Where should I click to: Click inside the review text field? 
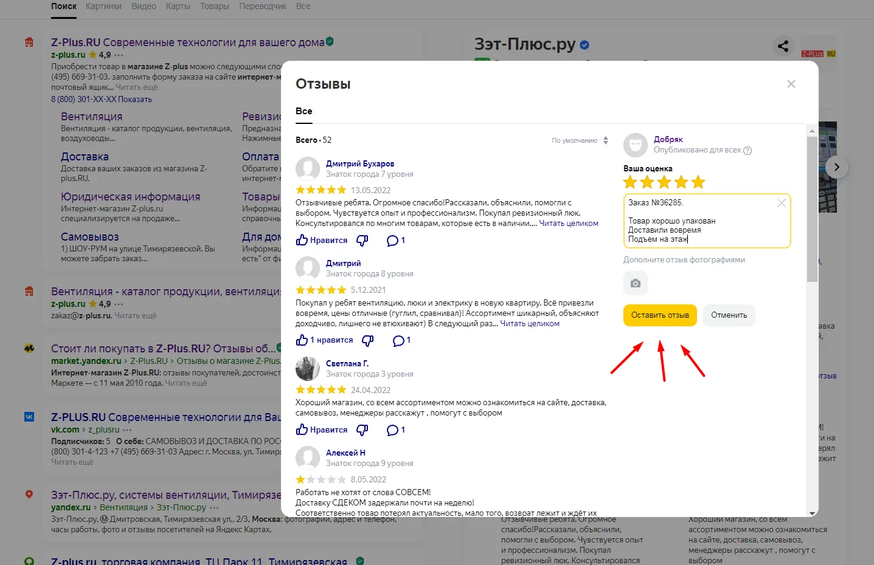point(707,221)
